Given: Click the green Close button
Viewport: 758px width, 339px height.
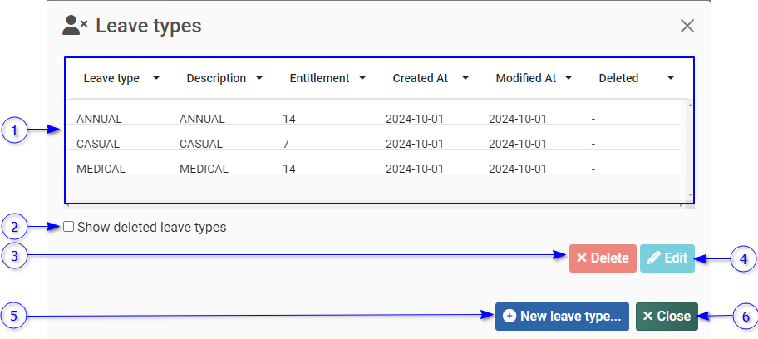Looking at the screenshot, I should coord(667,316).
